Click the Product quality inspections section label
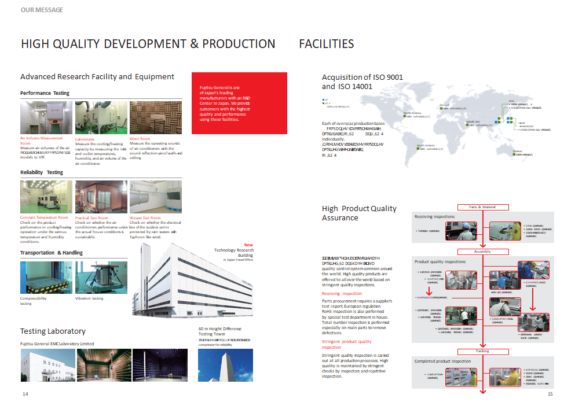This screenshot has height=406, width=575. point(440,261)
